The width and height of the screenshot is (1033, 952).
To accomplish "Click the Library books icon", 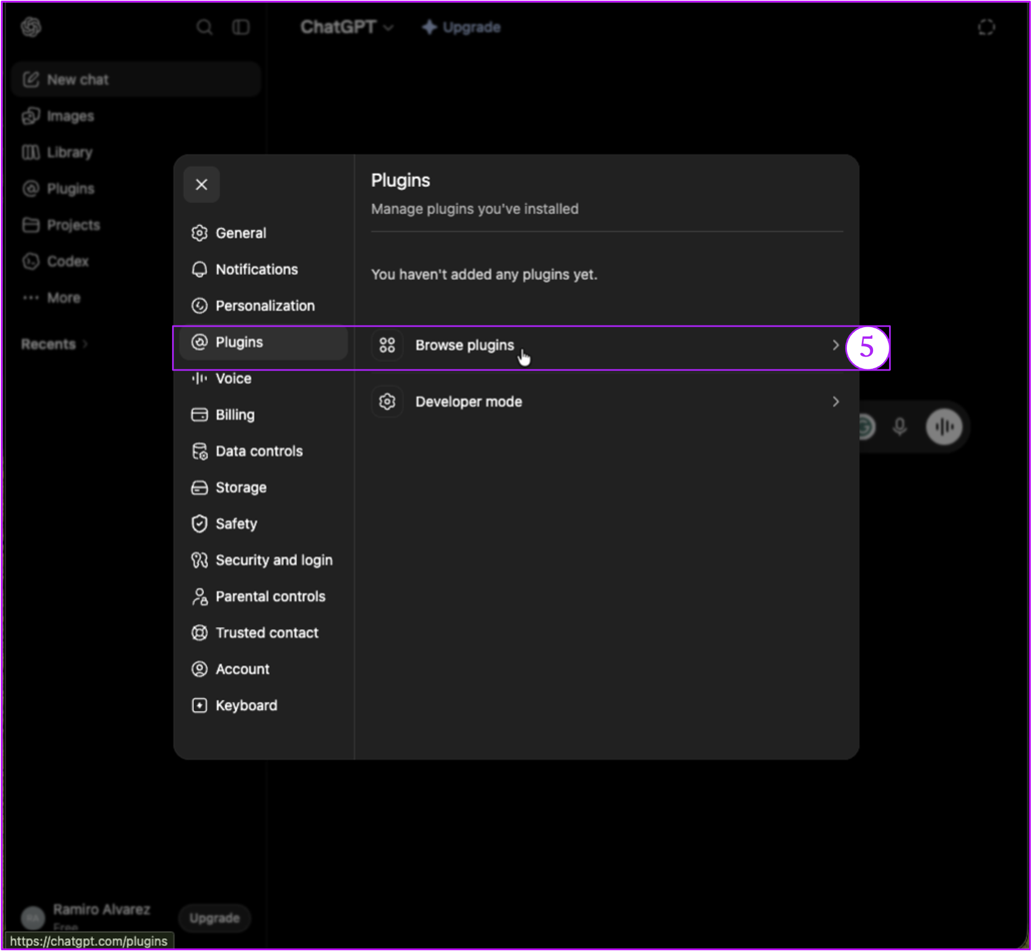I will 31,152.
